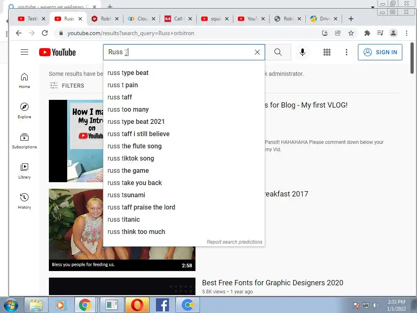Select suggestion russ taff i still believe
Viewport: 417px width, 313px height.
pos(184,134)
